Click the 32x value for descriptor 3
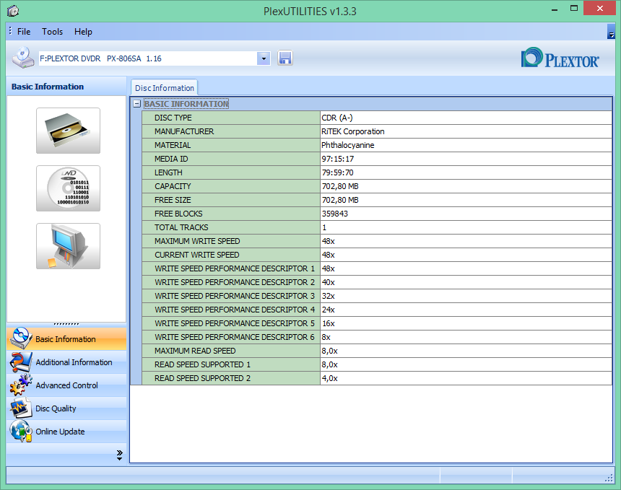 329,296
